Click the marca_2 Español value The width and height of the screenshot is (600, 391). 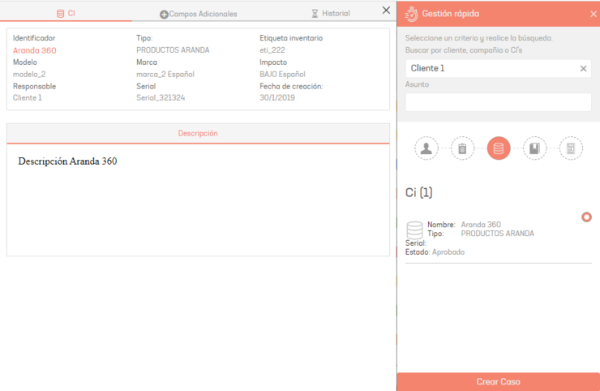point(165,75)
